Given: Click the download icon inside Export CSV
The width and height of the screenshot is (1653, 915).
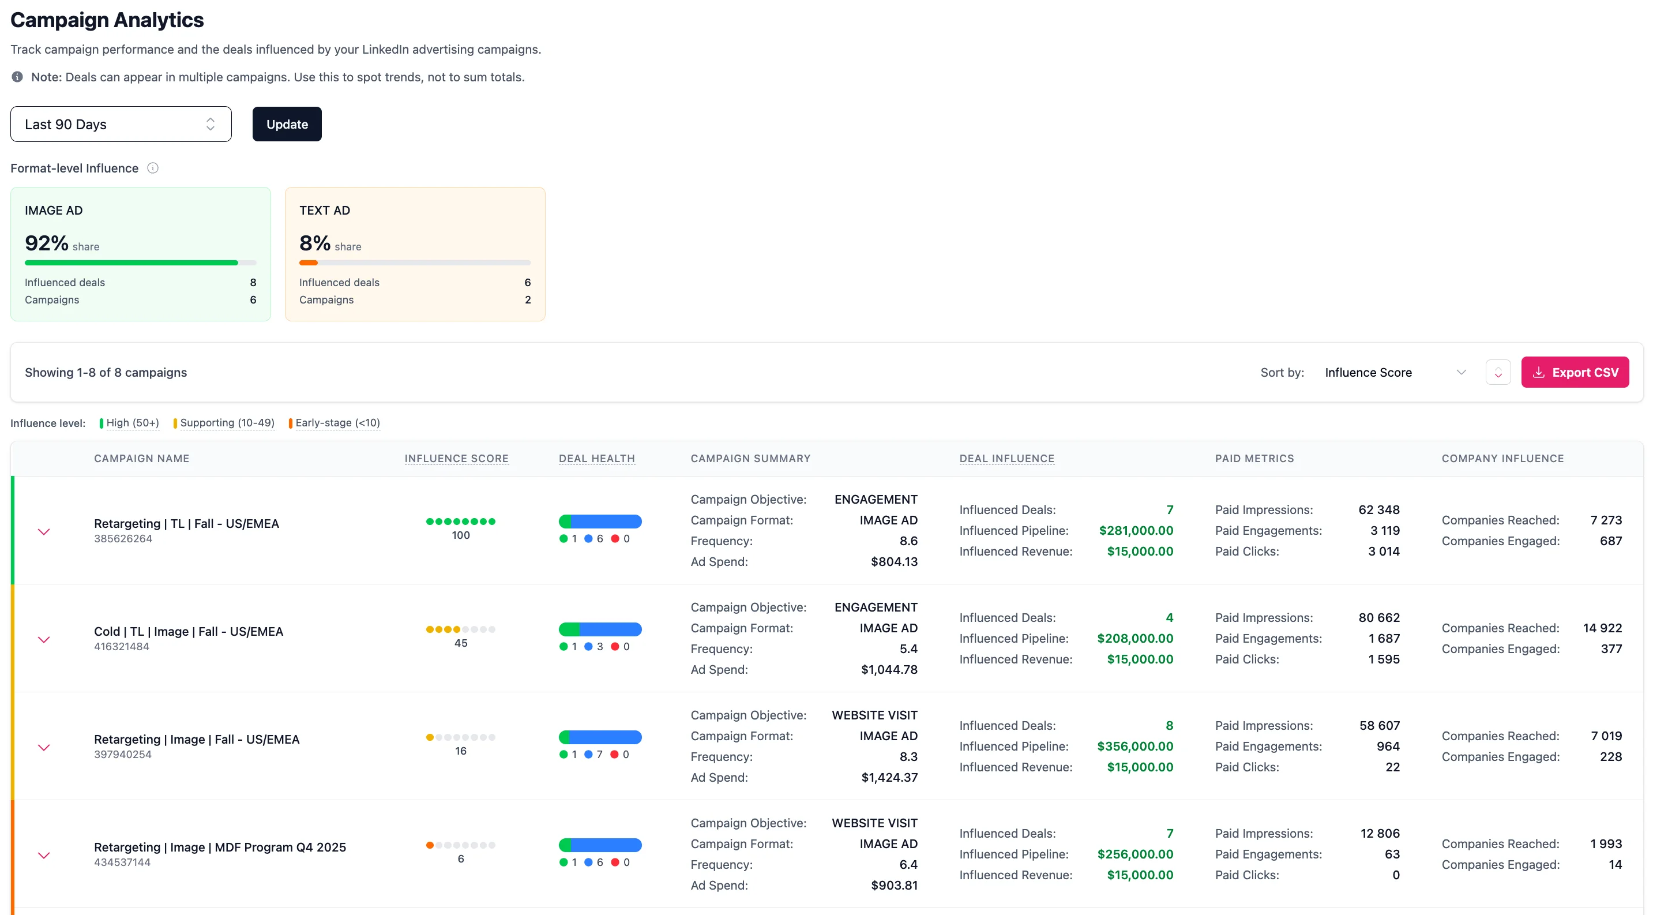Looking at the screenshot, I should click(x=1538, y=372).
